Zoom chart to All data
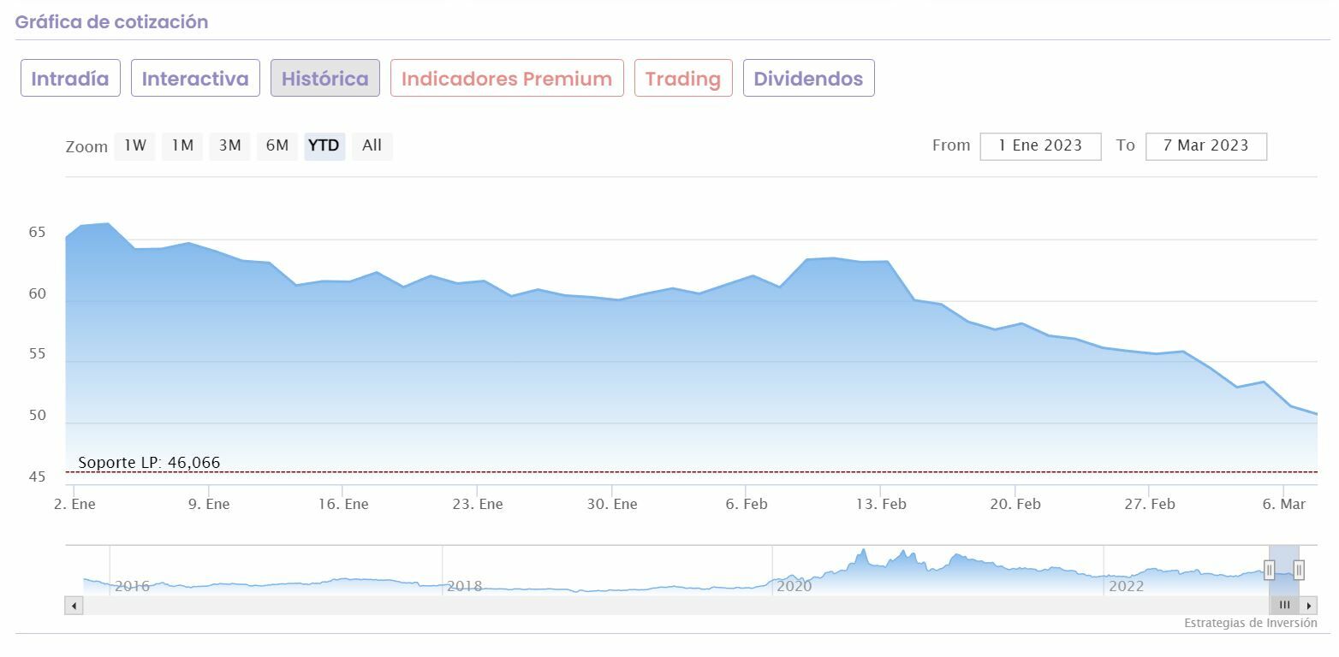 [x=372, y=145]
